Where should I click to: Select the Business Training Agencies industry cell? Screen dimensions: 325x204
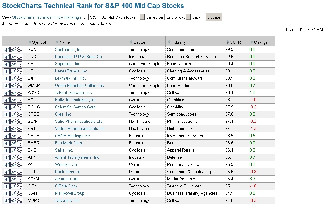[x=195, y=193]
